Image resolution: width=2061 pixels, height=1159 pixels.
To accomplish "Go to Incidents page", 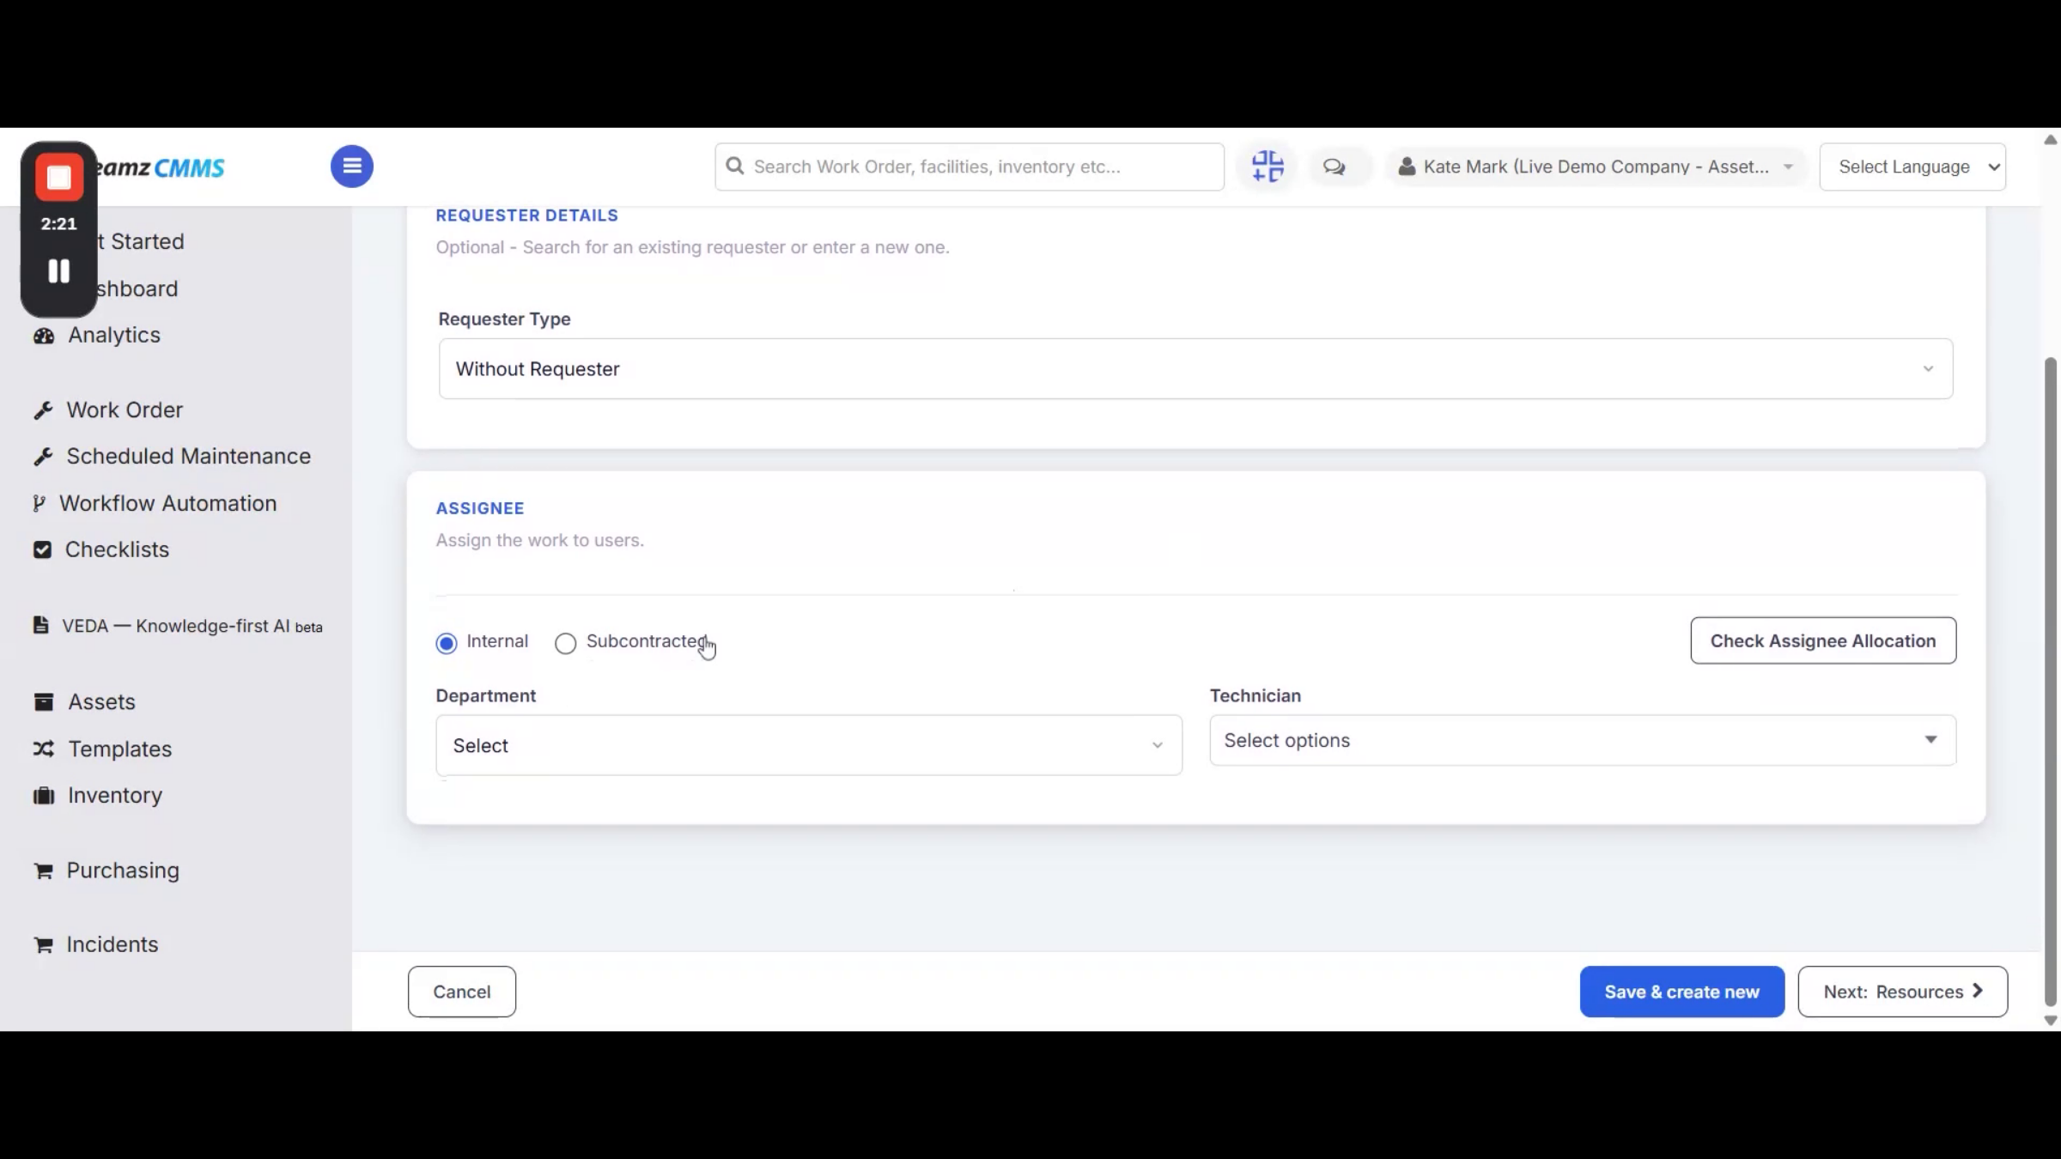I will (112, 944).
